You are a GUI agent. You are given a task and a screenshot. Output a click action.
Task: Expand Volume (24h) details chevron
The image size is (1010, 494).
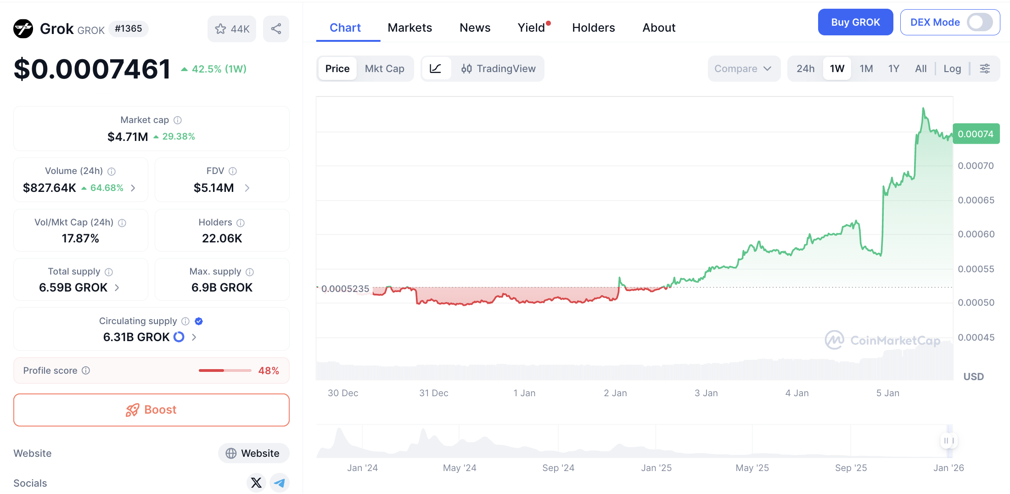[133, 188]
